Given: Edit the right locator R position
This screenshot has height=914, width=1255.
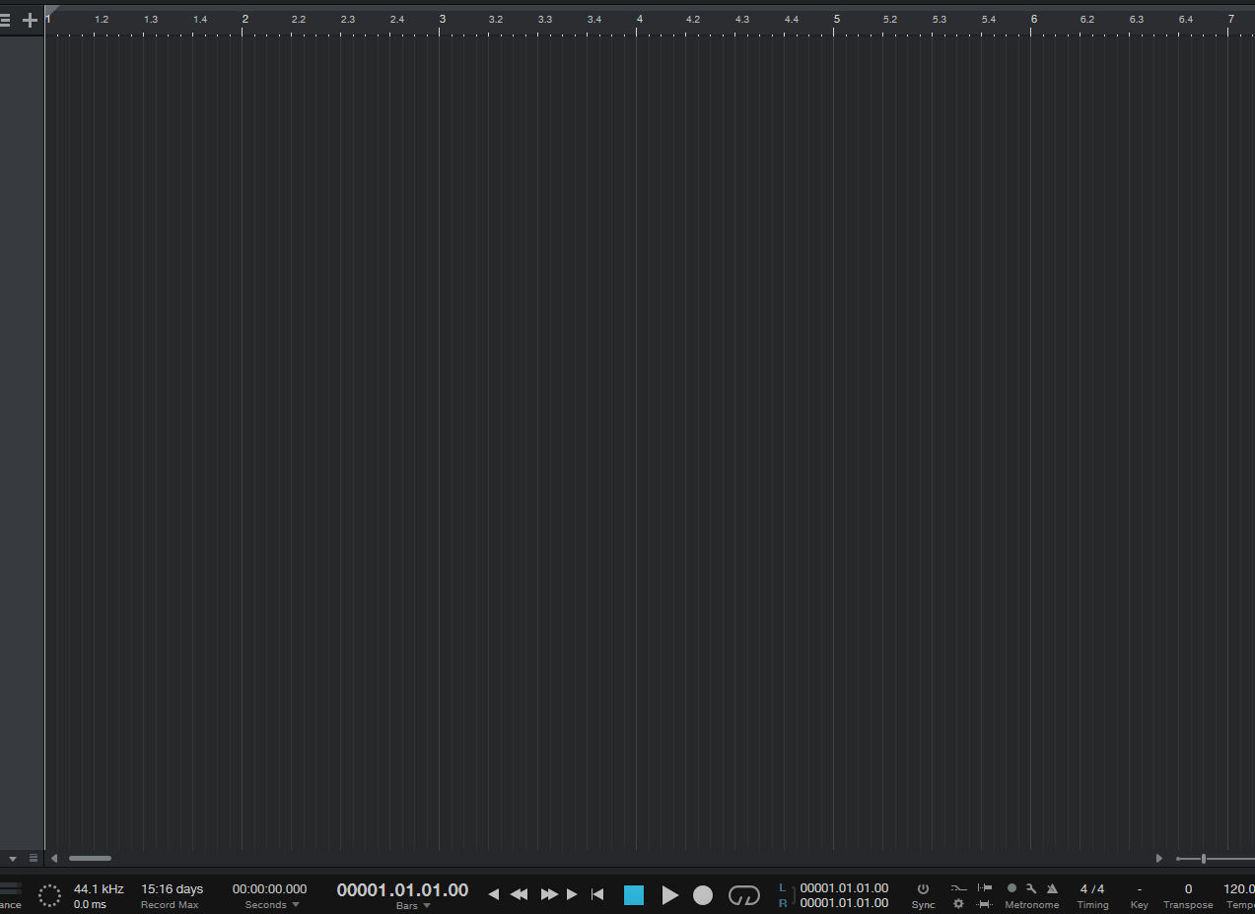Looking at the screenshot, I should (x=844, y=903).
